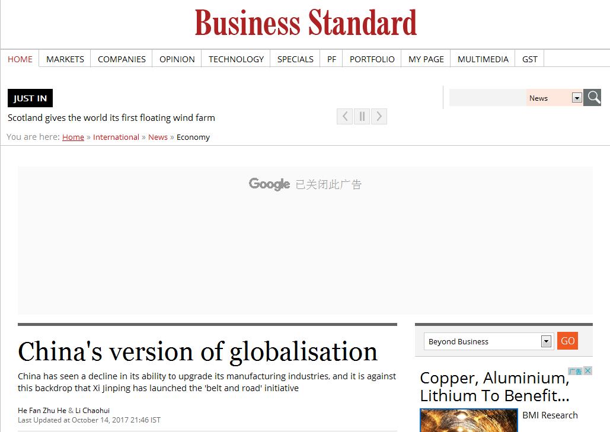Click the Economy breadcrumb text
Viewport: 610px width, 432px height.
click(x=193, y=137)
